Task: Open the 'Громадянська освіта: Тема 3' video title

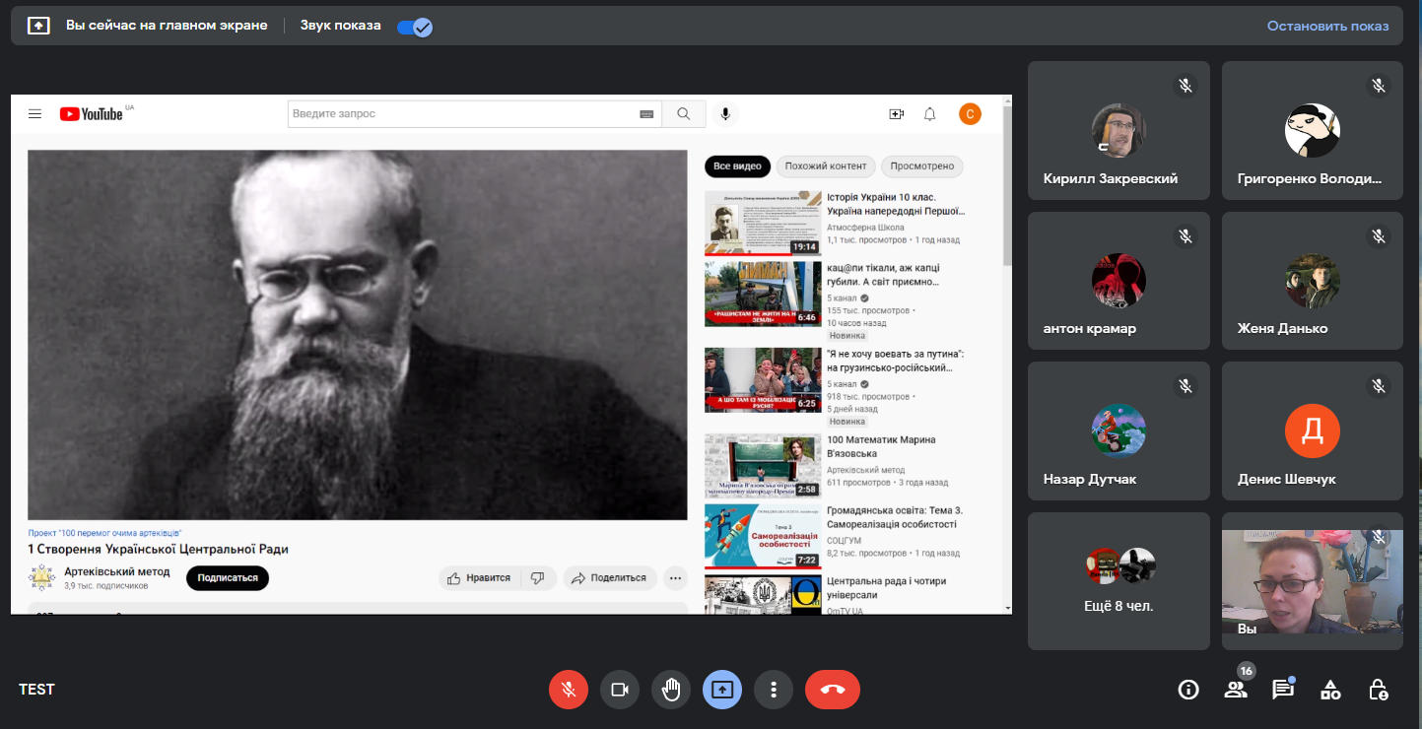Action: tap(895, 517)
